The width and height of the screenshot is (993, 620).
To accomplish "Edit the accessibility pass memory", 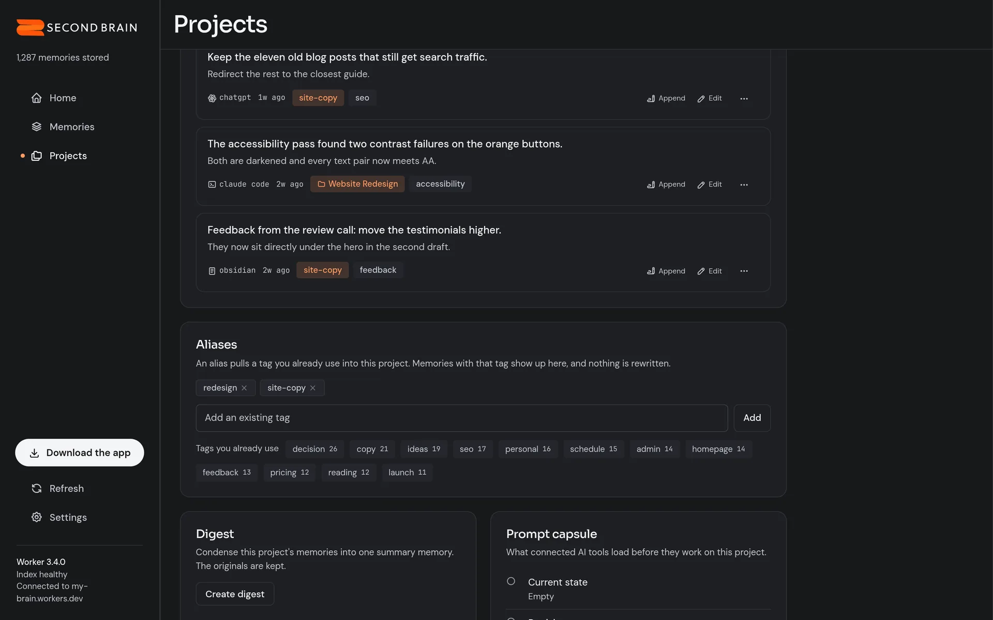I will point(709,184).
